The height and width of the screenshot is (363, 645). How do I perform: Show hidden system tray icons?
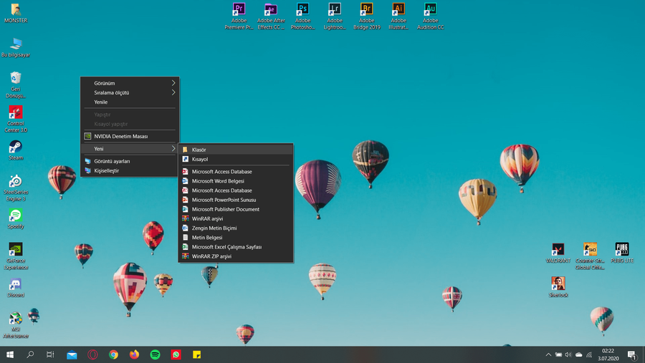click(548, 354)
